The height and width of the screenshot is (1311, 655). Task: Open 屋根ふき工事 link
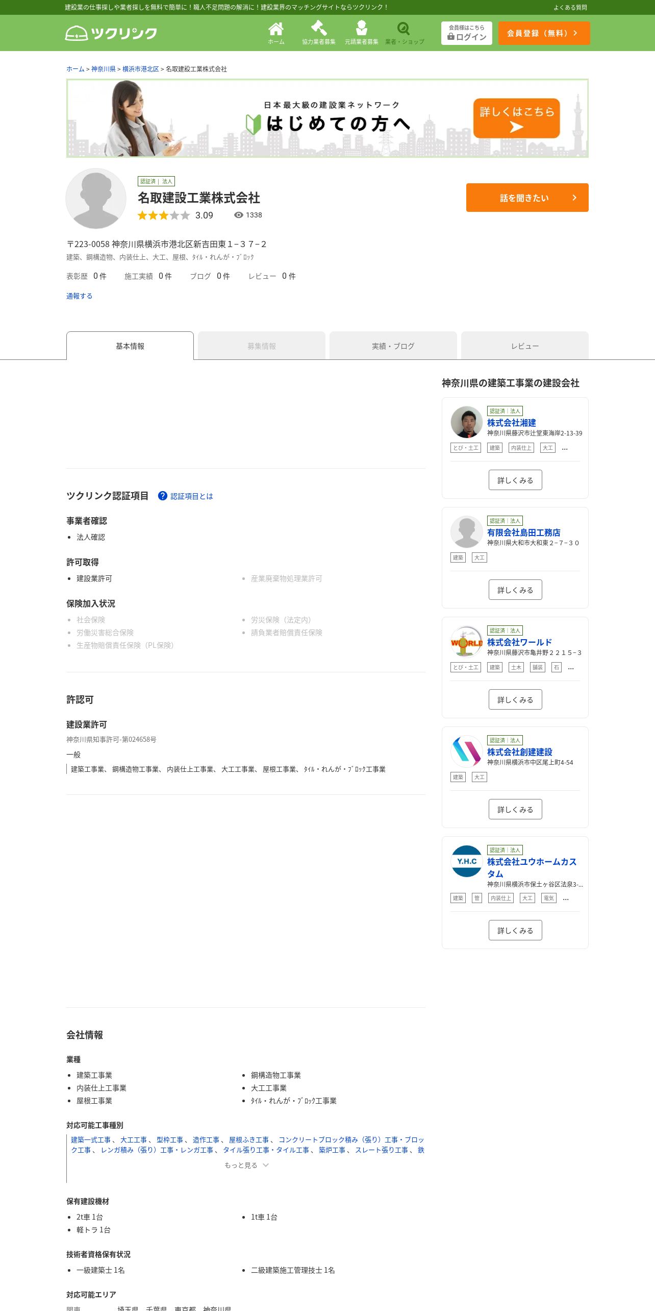[x=249, y=1139]
